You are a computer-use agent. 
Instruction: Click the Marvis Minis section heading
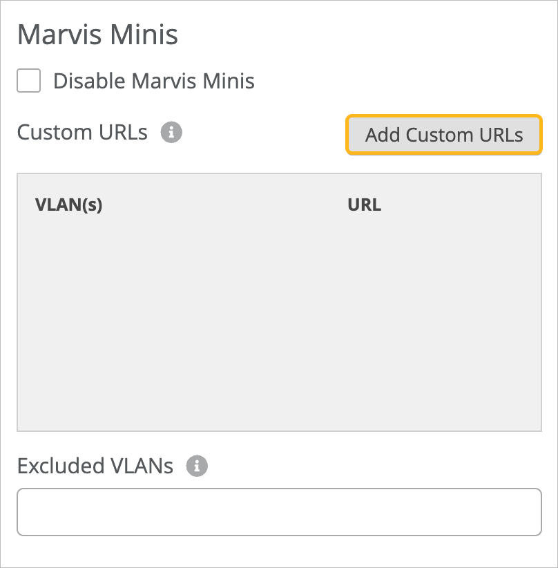tap(97, 35)
